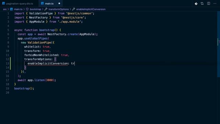Click the typed 'tr' value on line 13
This screenshot has width=220, height=124.
click(x=73, y=63)
